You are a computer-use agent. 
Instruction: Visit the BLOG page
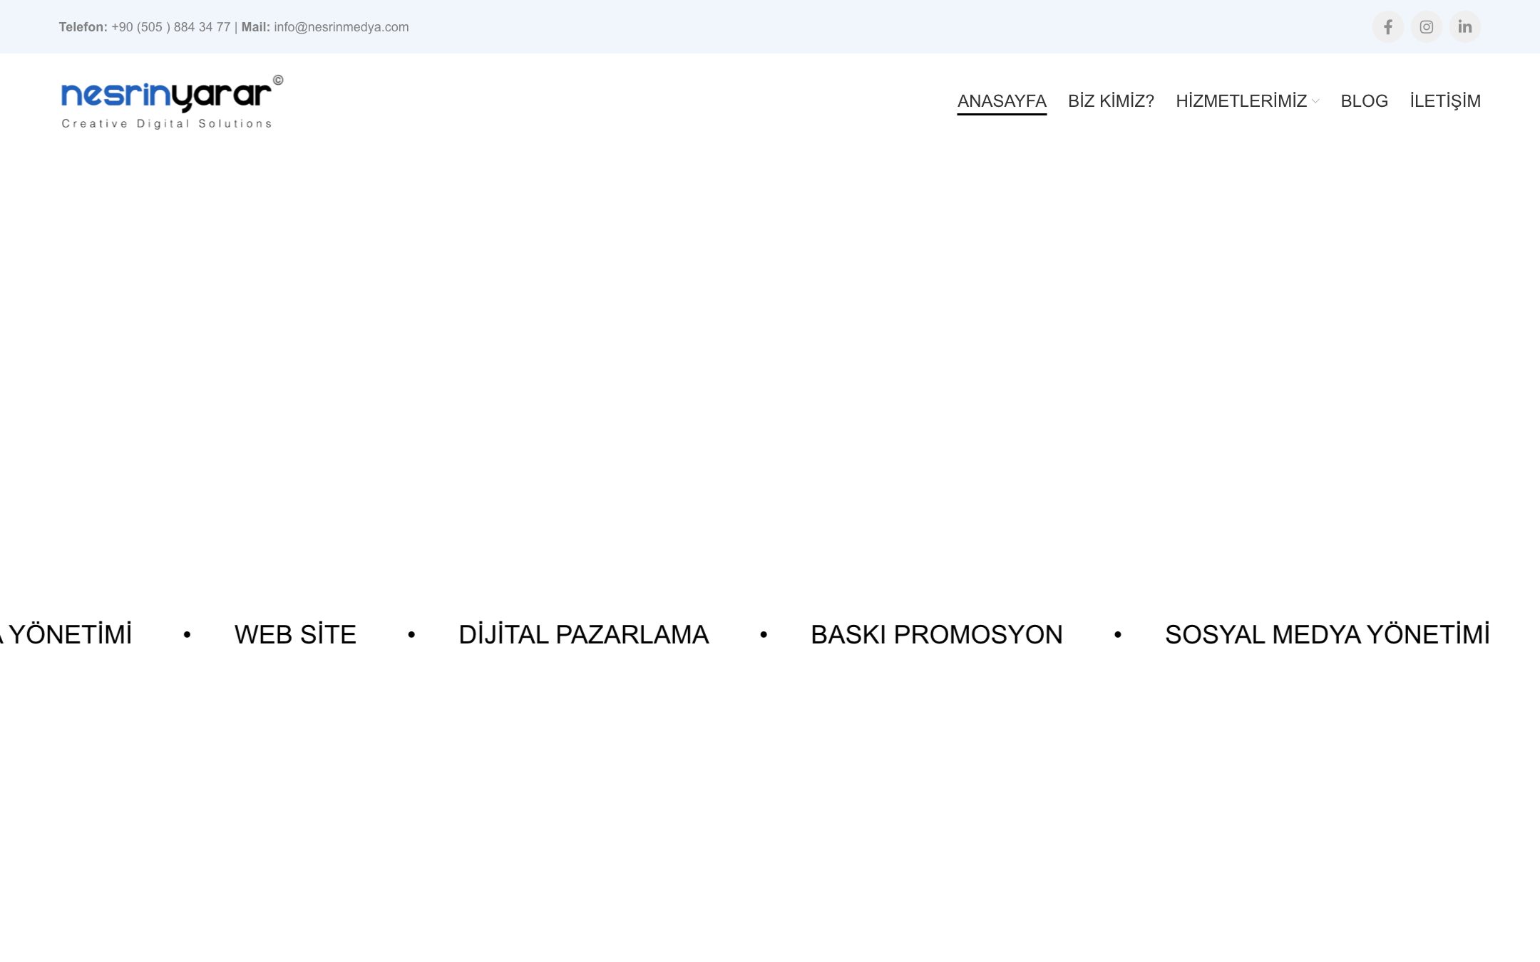[1364, 101]
